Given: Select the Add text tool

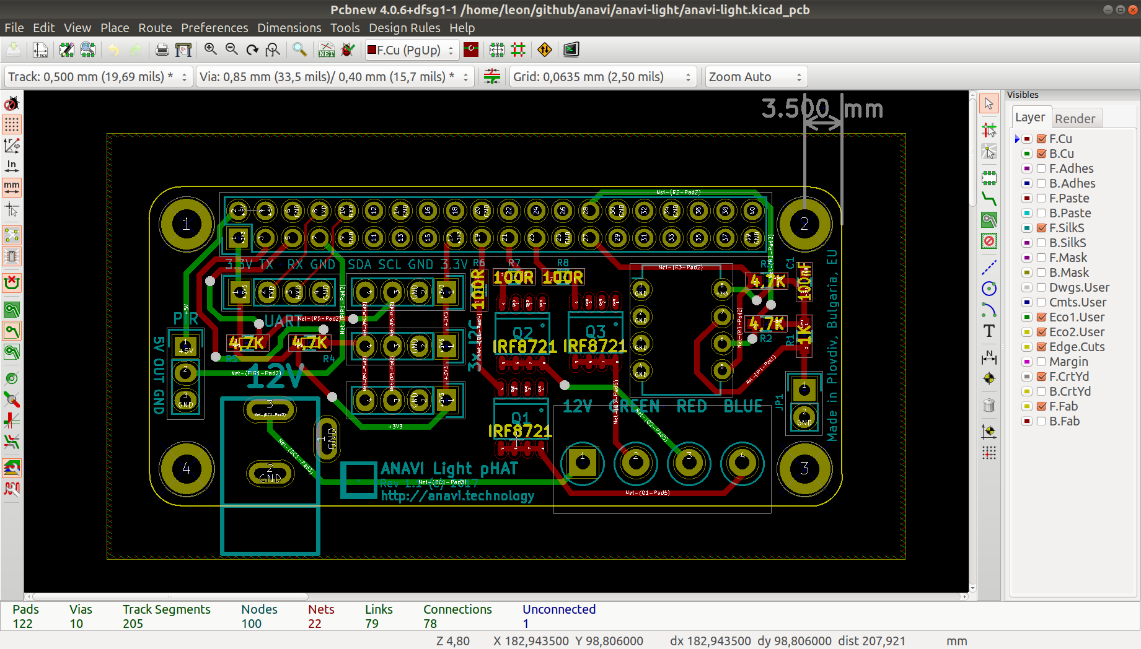Looking at the screenshot, I should 989,331.
